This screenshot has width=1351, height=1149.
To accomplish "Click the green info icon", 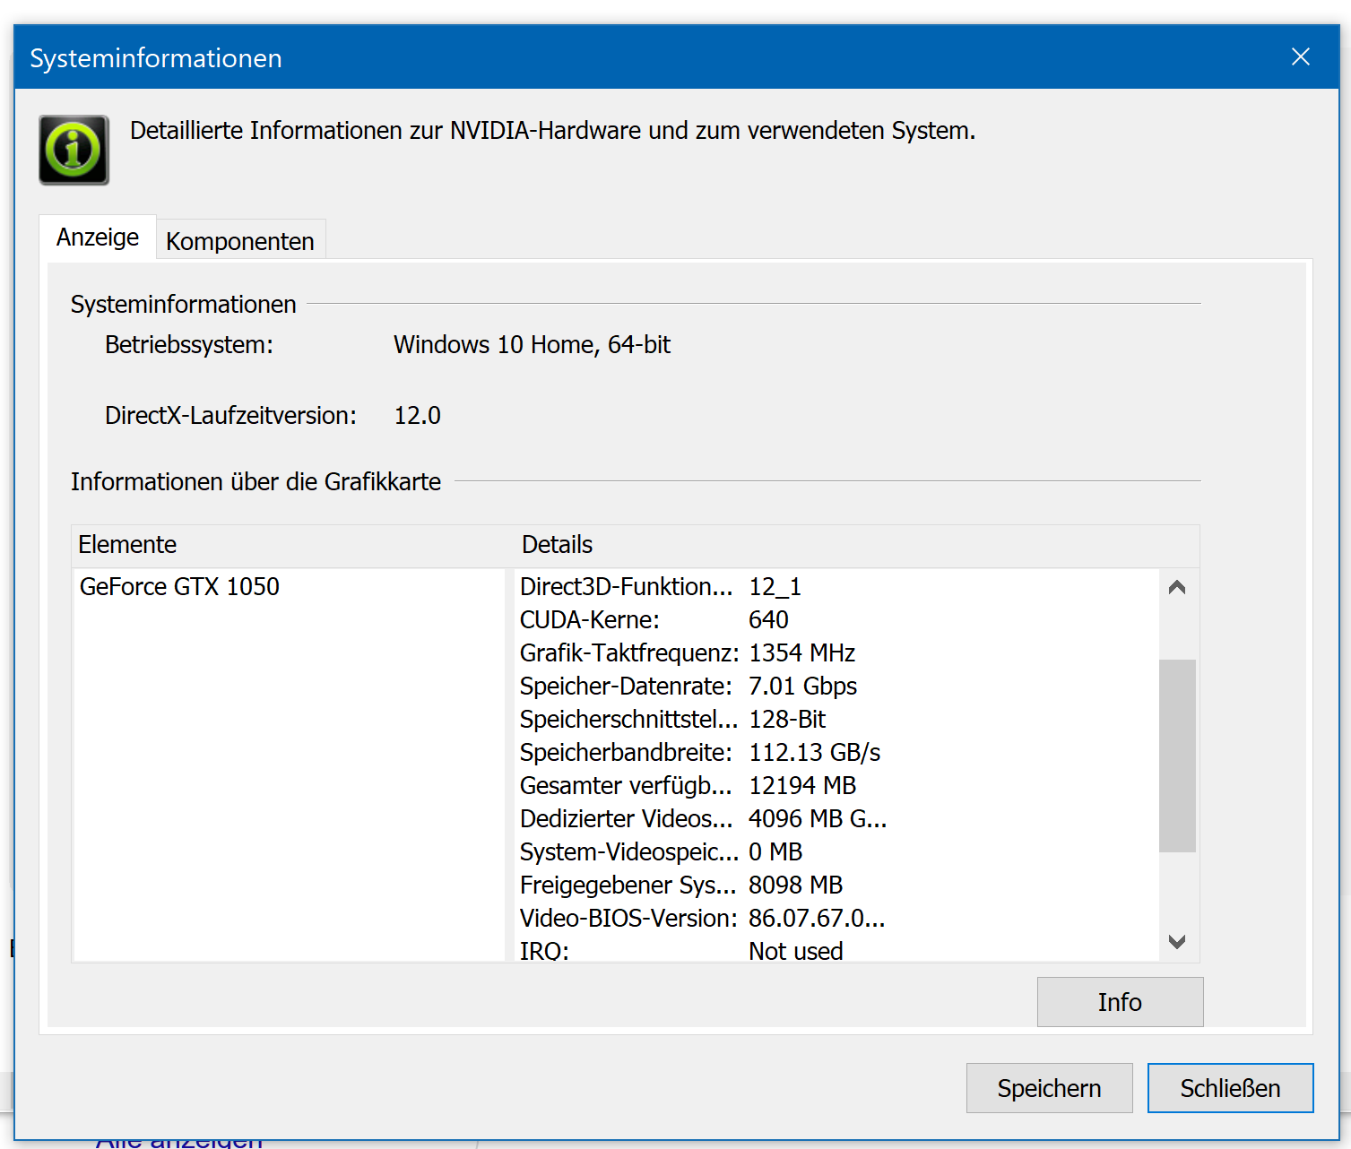I will (x=74, y=150).
